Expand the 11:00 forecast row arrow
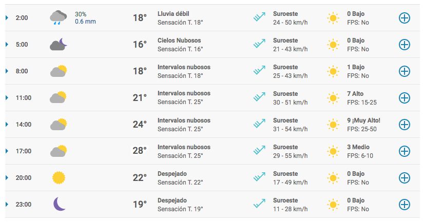 click(7, 98)
